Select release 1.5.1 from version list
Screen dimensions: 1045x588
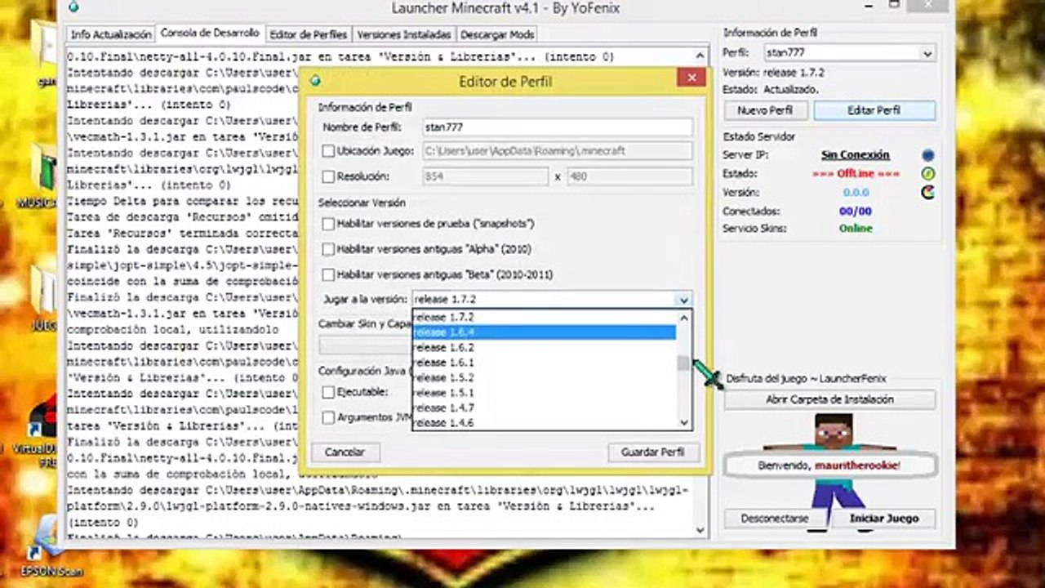click(x=545, y=392)
